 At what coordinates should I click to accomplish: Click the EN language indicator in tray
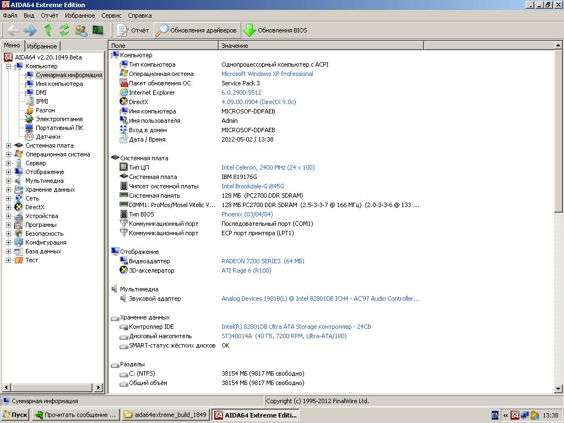[495, 415]
